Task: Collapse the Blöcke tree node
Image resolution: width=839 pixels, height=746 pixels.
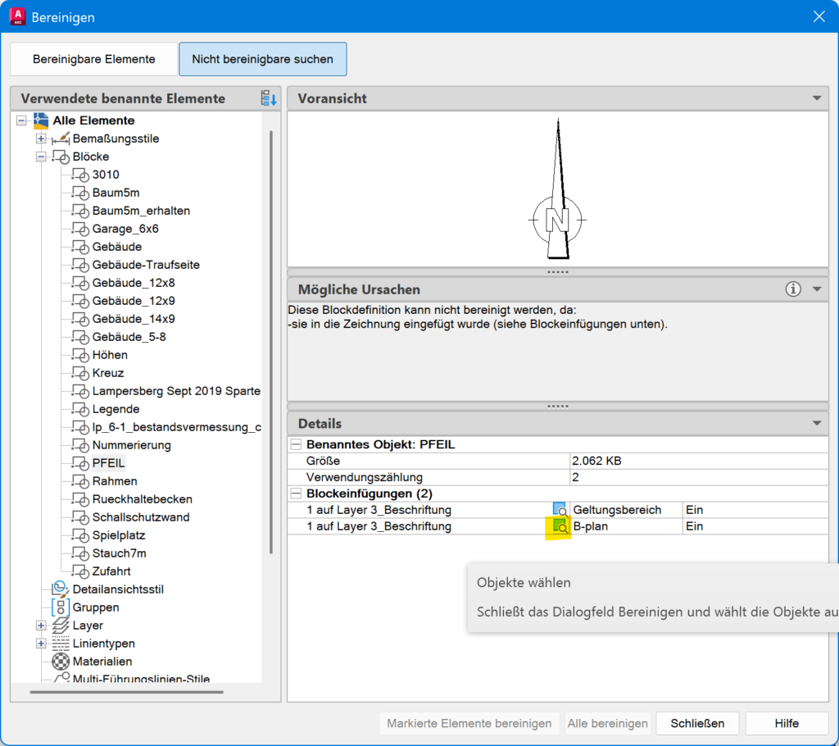Action: [41, 157]
